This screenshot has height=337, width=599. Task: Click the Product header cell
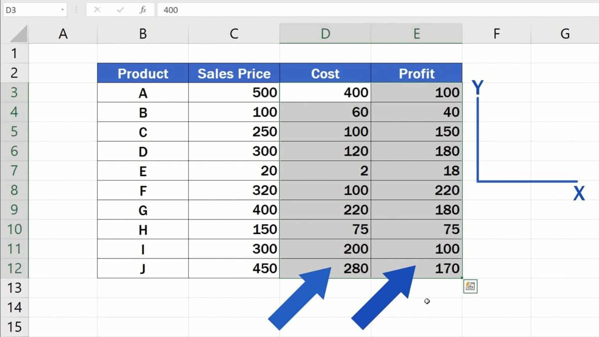(x=143, y=73)
